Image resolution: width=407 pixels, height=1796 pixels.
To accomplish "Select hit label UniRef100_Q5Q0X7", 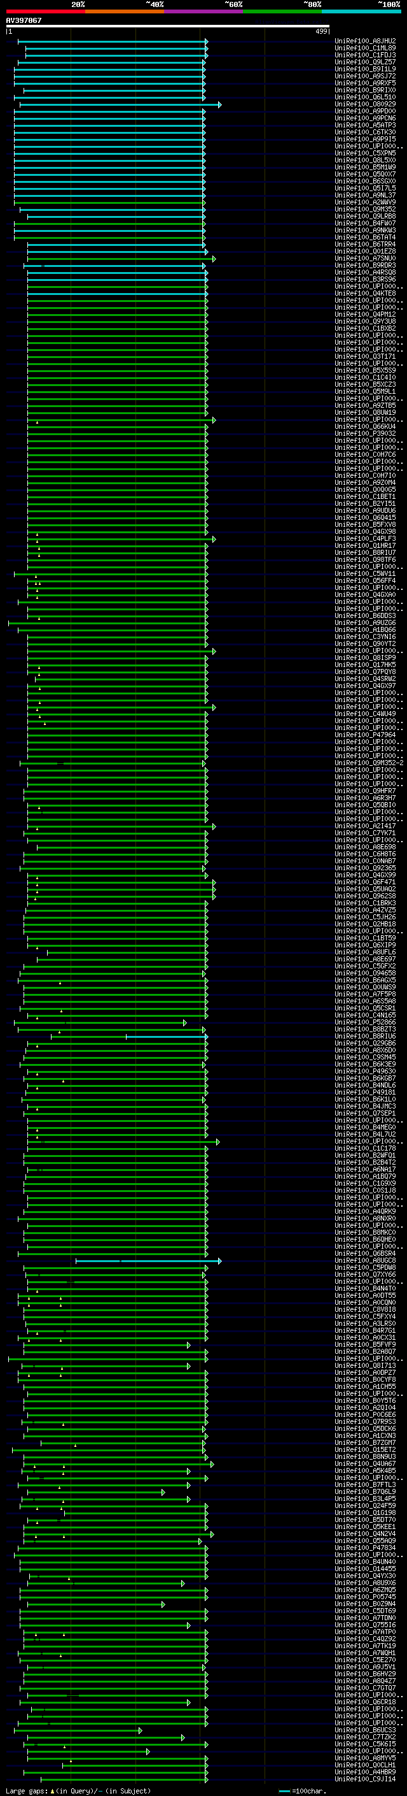I will tap(365, 175).
